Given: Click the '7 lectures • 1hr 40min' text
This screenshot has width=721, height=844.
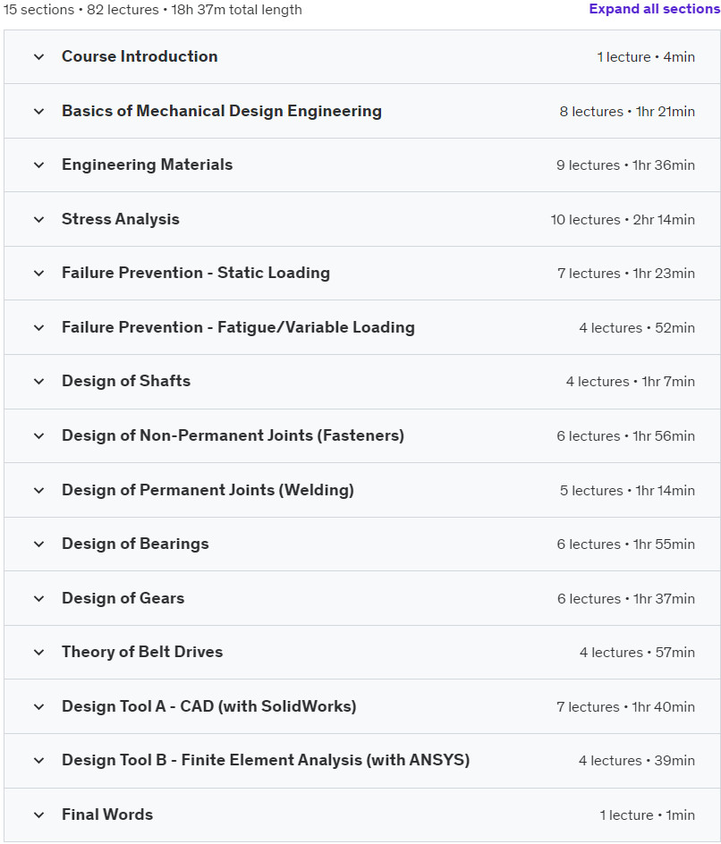Looking at the screenshot, I should [625, 706].
